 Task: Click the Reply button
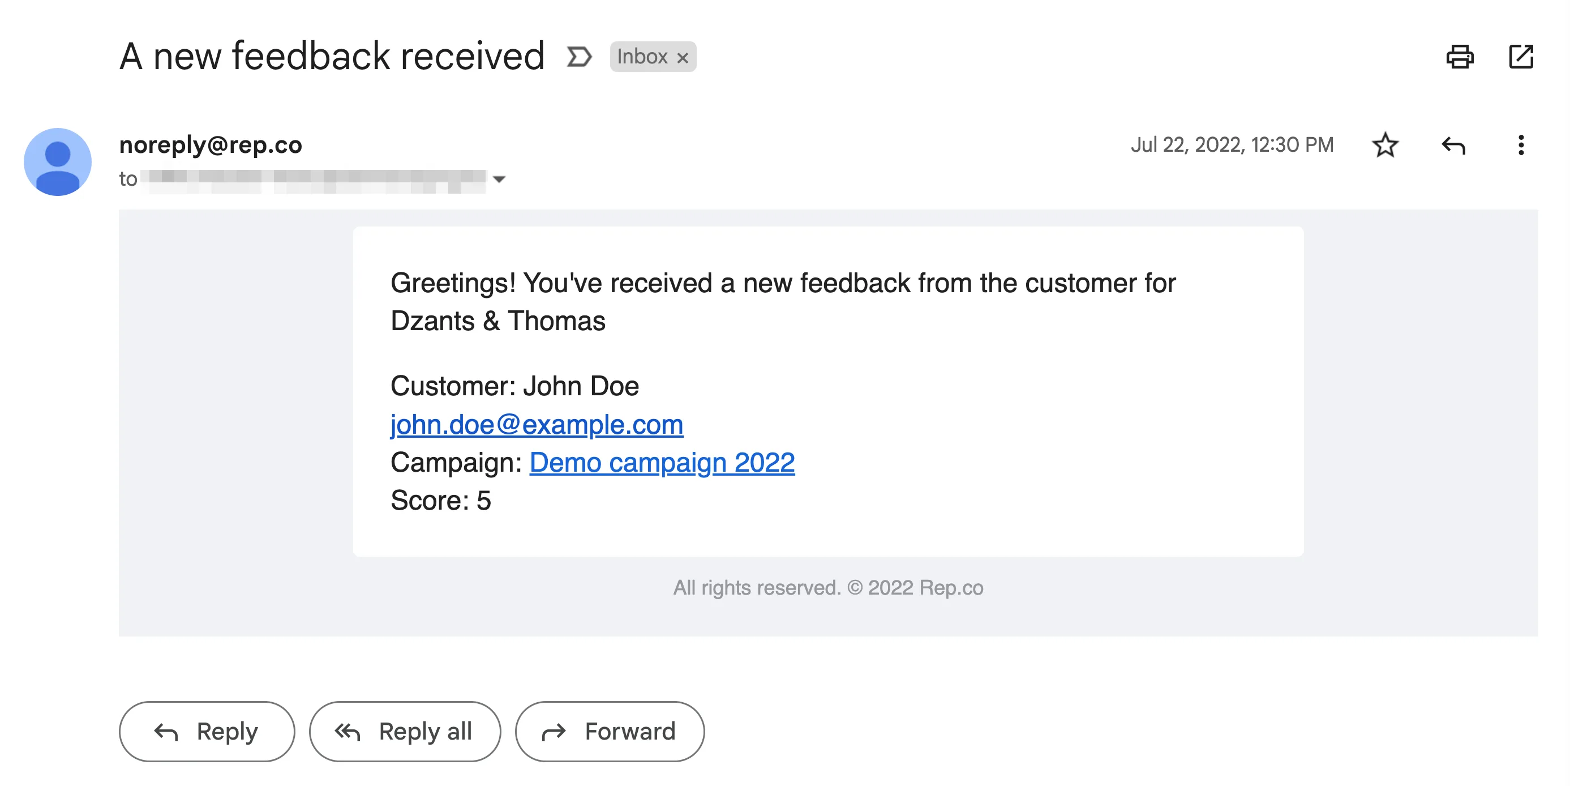point(207,731)
